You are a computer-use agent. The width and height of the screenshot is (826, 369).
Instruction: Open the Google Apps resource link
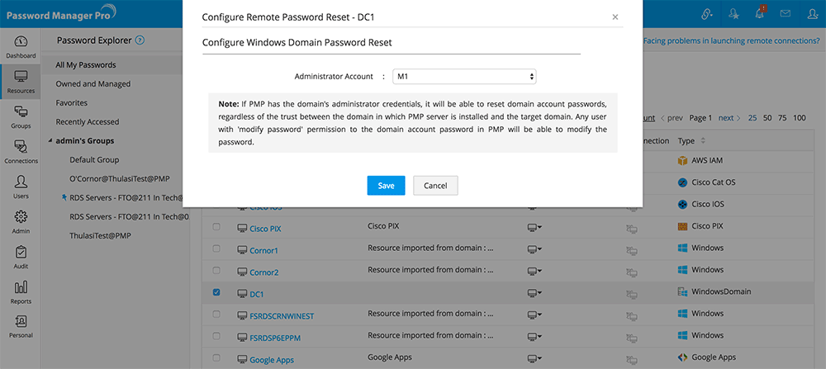point(272,360)
